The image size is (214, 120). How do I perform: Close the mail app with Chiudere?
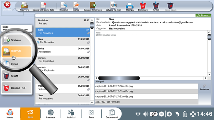pos(7,6)
